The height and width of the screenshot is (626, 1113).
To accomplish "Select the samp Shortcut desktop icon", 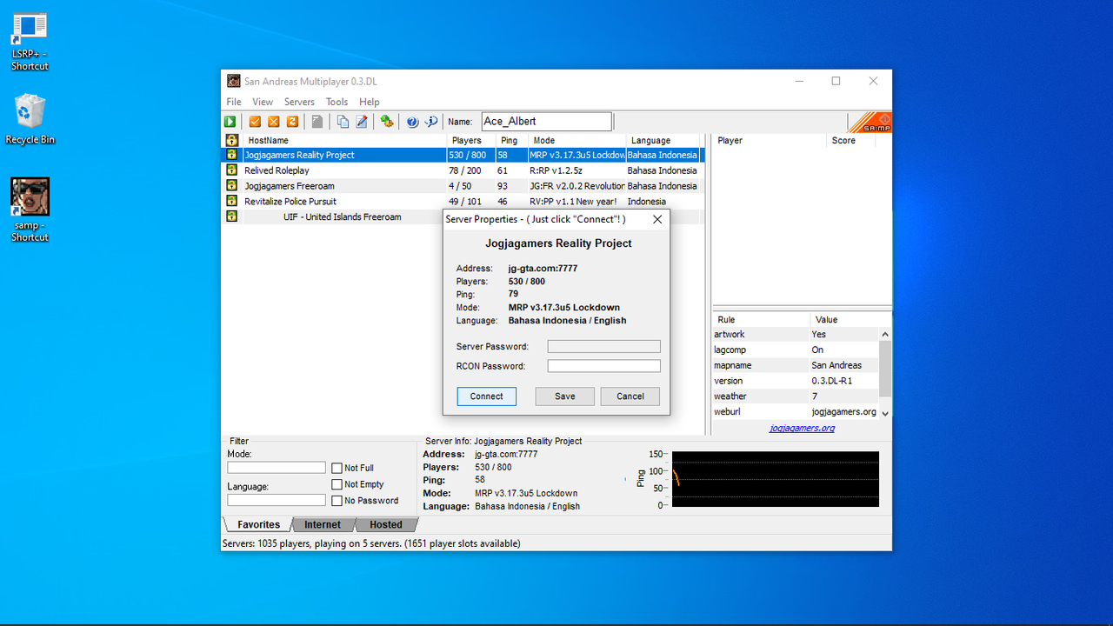I will pos(30,210).
